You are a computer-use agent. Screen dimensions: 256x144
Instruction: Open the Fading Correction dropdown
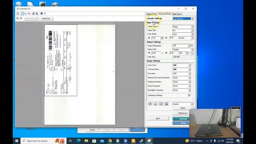coord(182,82)
